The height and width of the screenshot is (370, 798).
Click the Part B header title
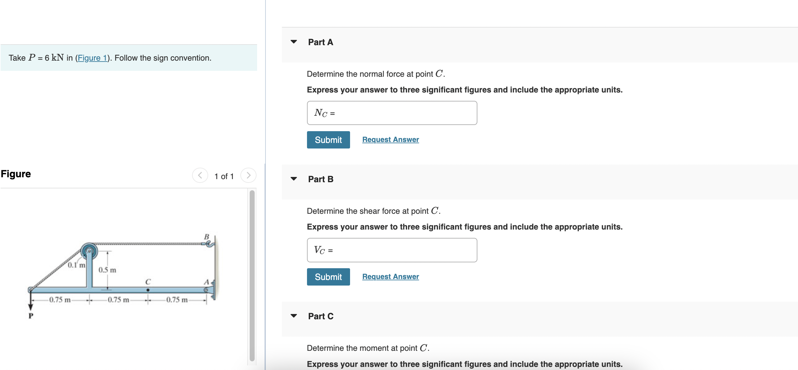pos(320,179)
